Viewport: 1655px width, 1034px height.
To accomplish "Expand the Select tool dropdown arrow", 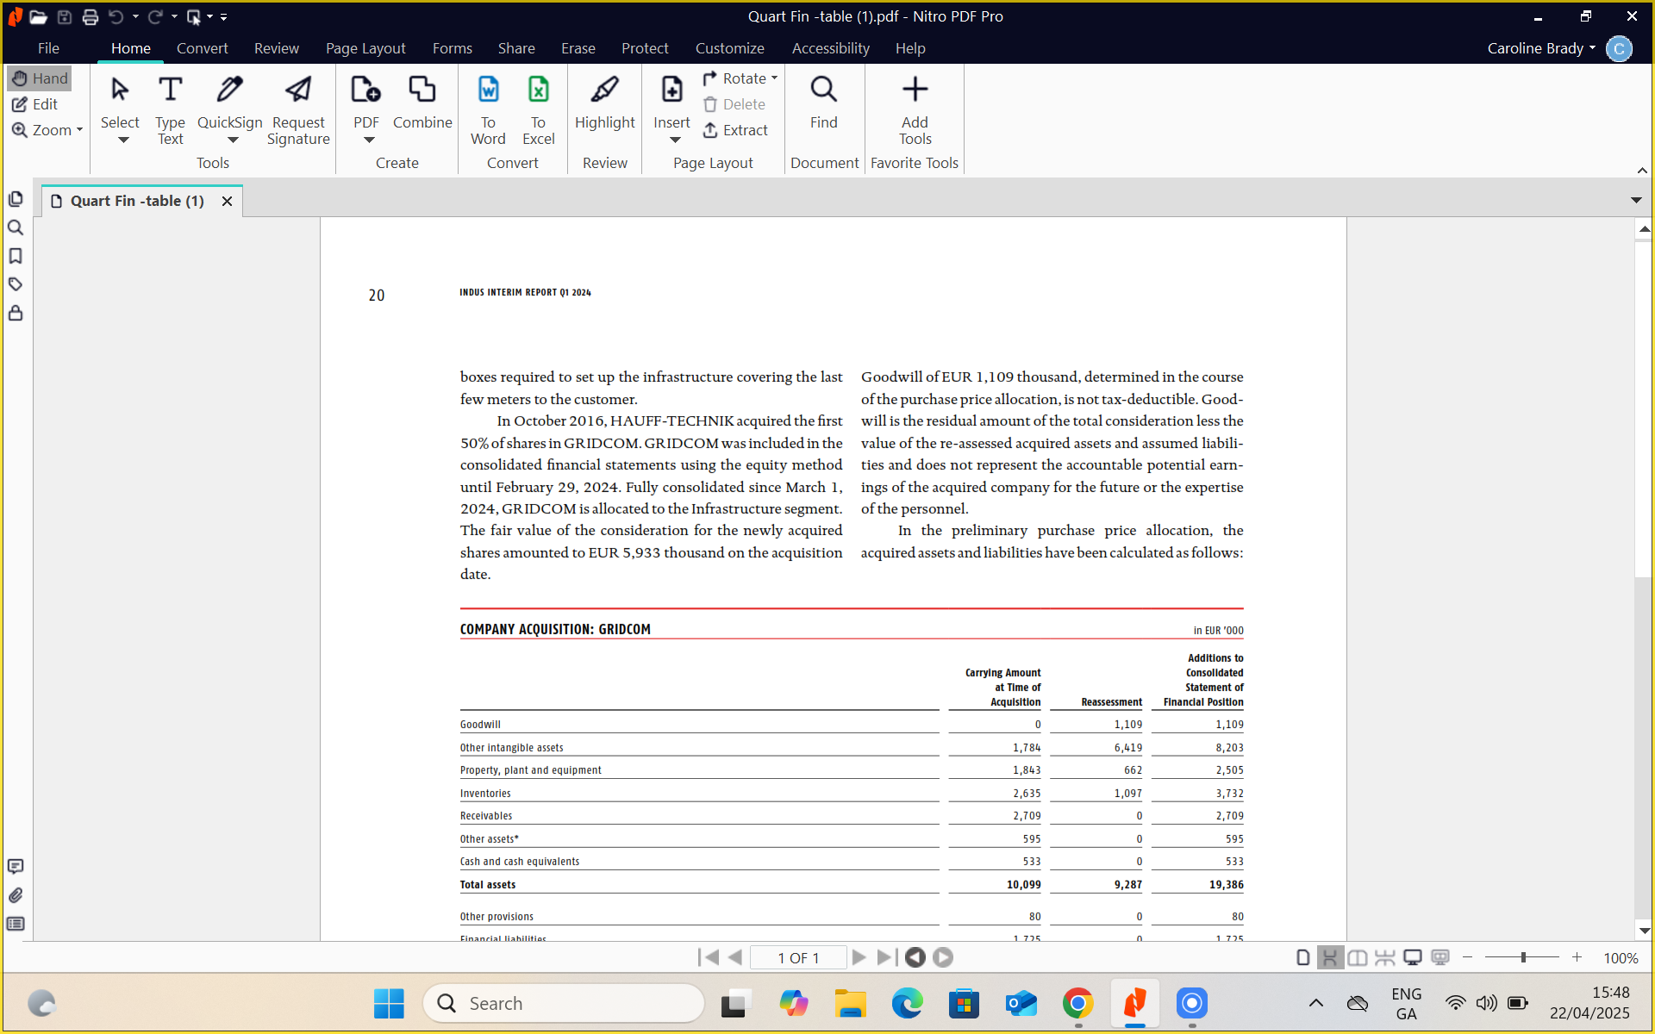I will [123, 140].
